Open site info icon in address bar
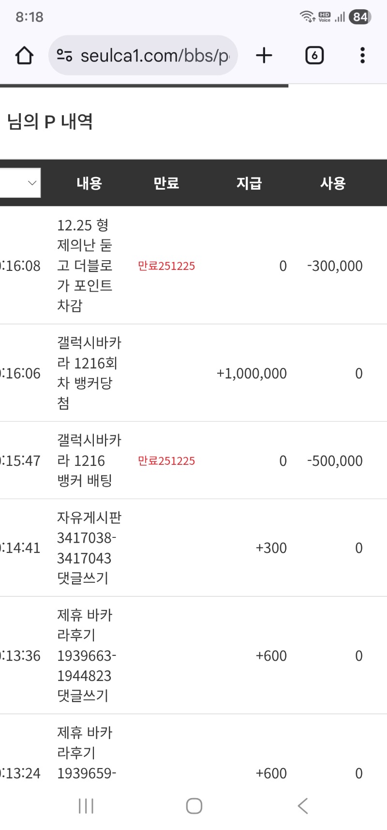Viewport: 387px width, 830px height. pyautogui.click(x=64, y=56)
